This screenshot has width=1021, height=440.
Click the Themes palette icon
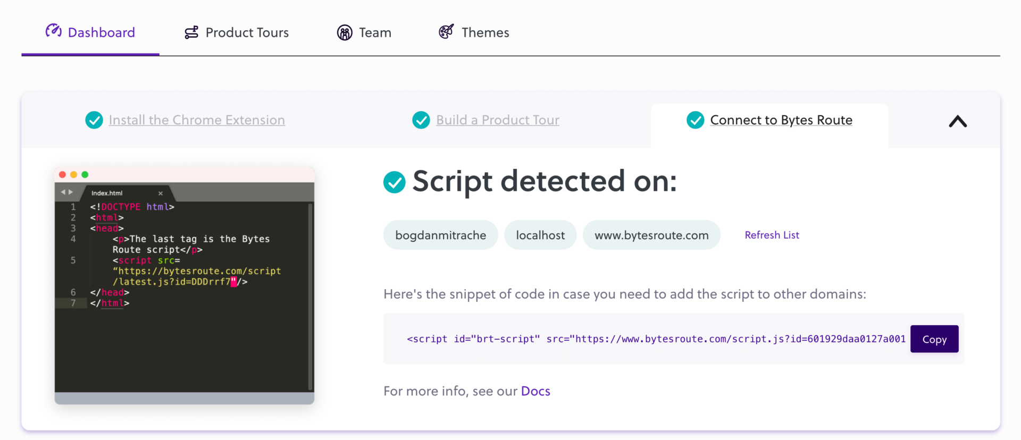(x=446, y=31)
